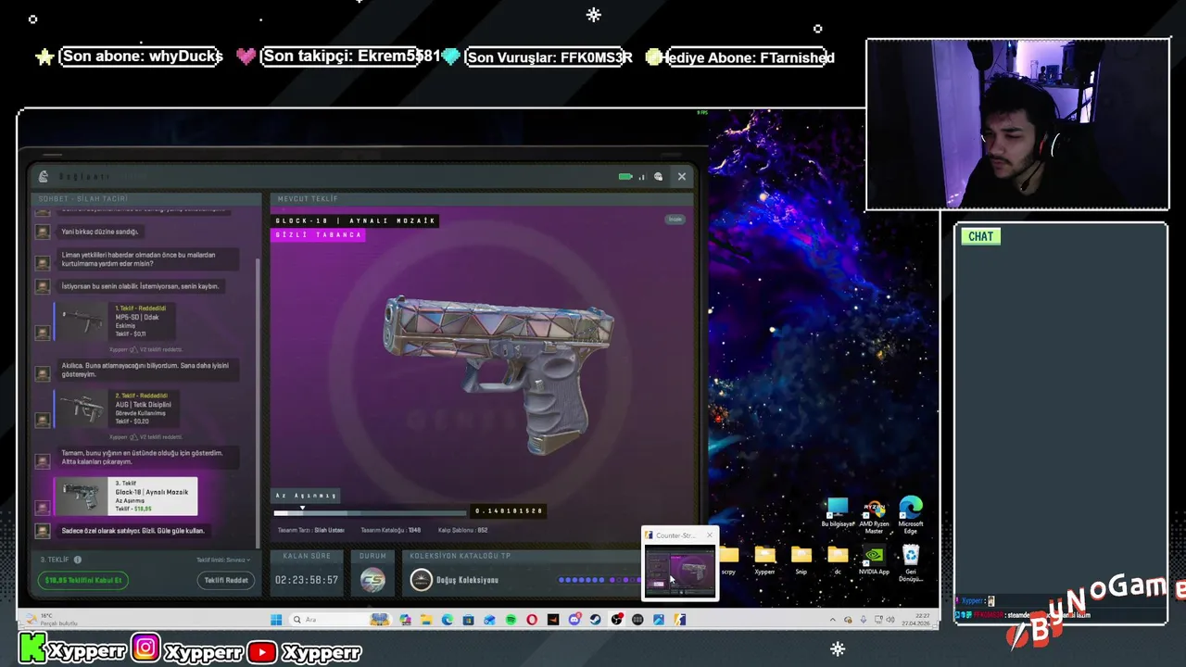Click the collection catalog dot progress indicator
This screenshot has height=667, width=1186.
point(599,580)
